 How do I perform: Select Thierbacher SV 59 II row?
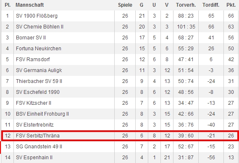tap(119, 81)
